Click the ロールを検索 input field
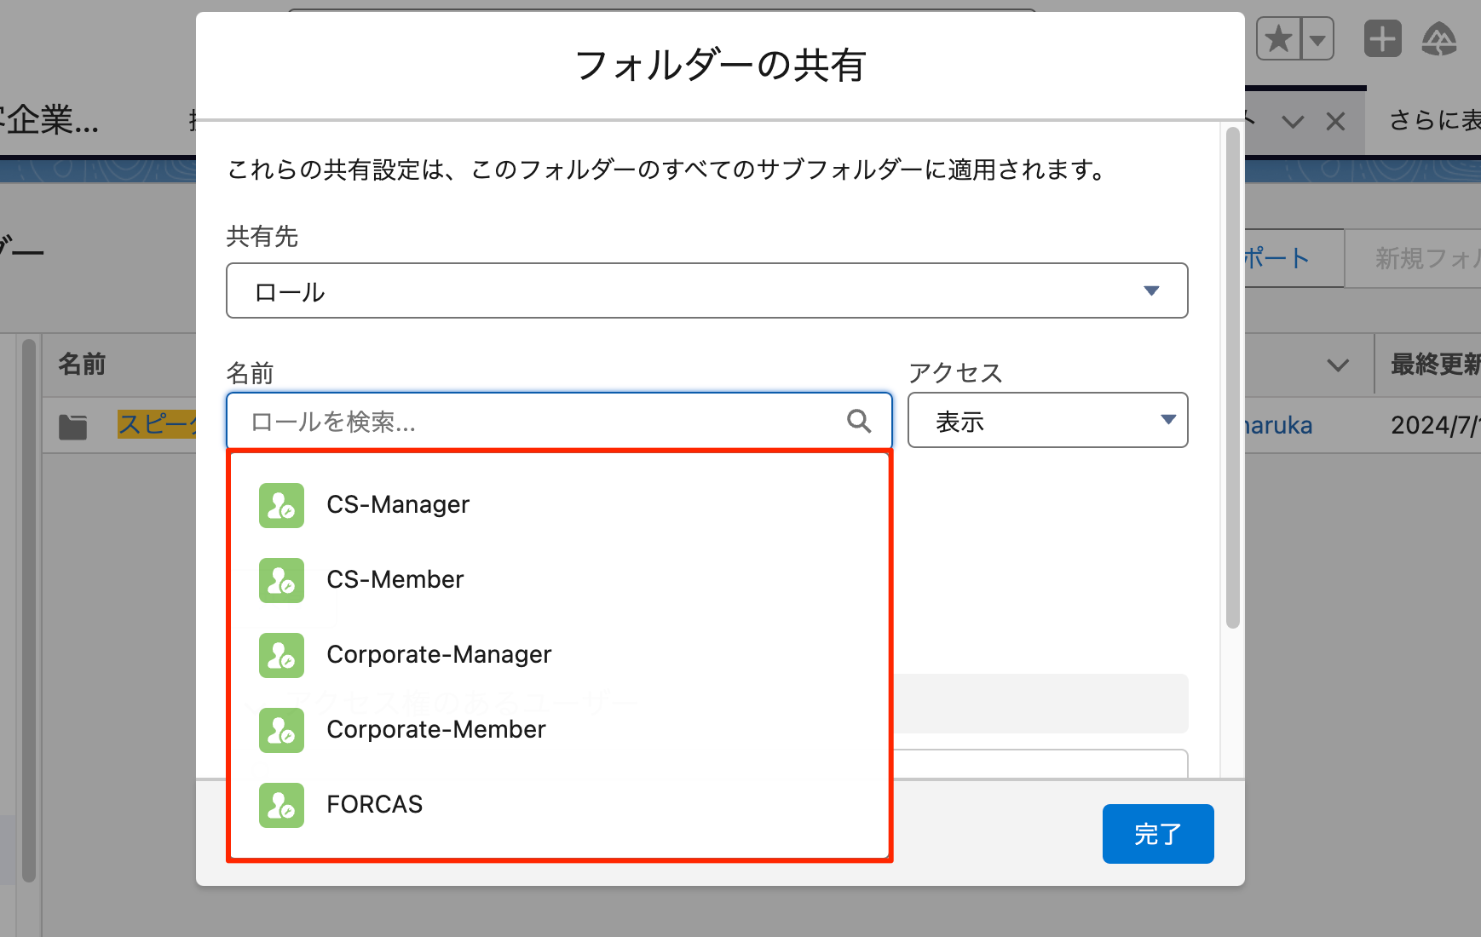Image resolution: width=1481 pixels, height=937 pixels. point(545,421)
